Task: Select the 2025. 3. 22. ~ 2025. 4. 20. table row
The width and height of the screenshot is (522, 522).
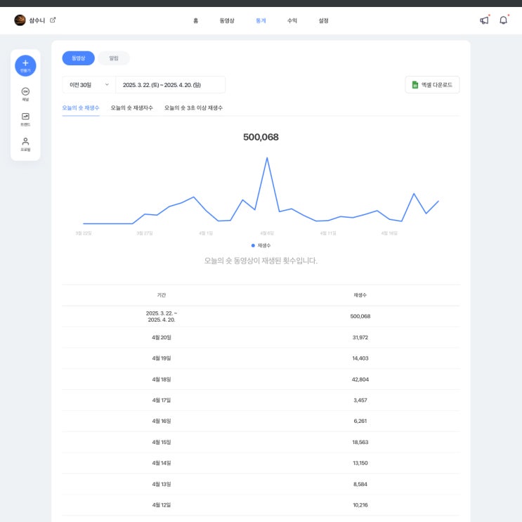Action: pyautogui.click(x=261, y=316)
